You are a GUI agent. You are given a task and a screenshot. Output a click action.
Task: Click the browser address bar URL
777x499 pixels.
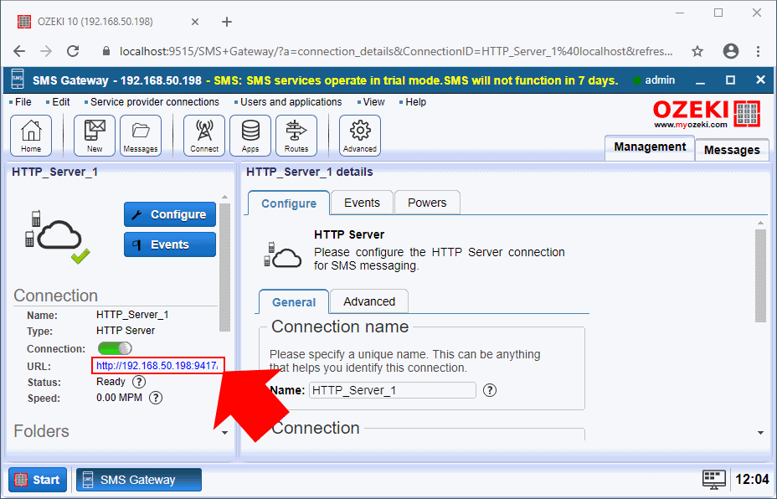pyautogui.click(x=396, y=52)
